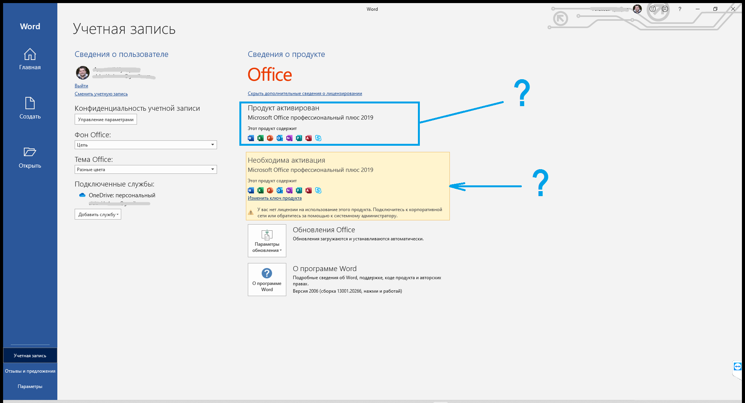Click the Skype icon in activated product
The height and width of the screenshot is (403, 745).
pyautogui.click(x=318, y=138)
